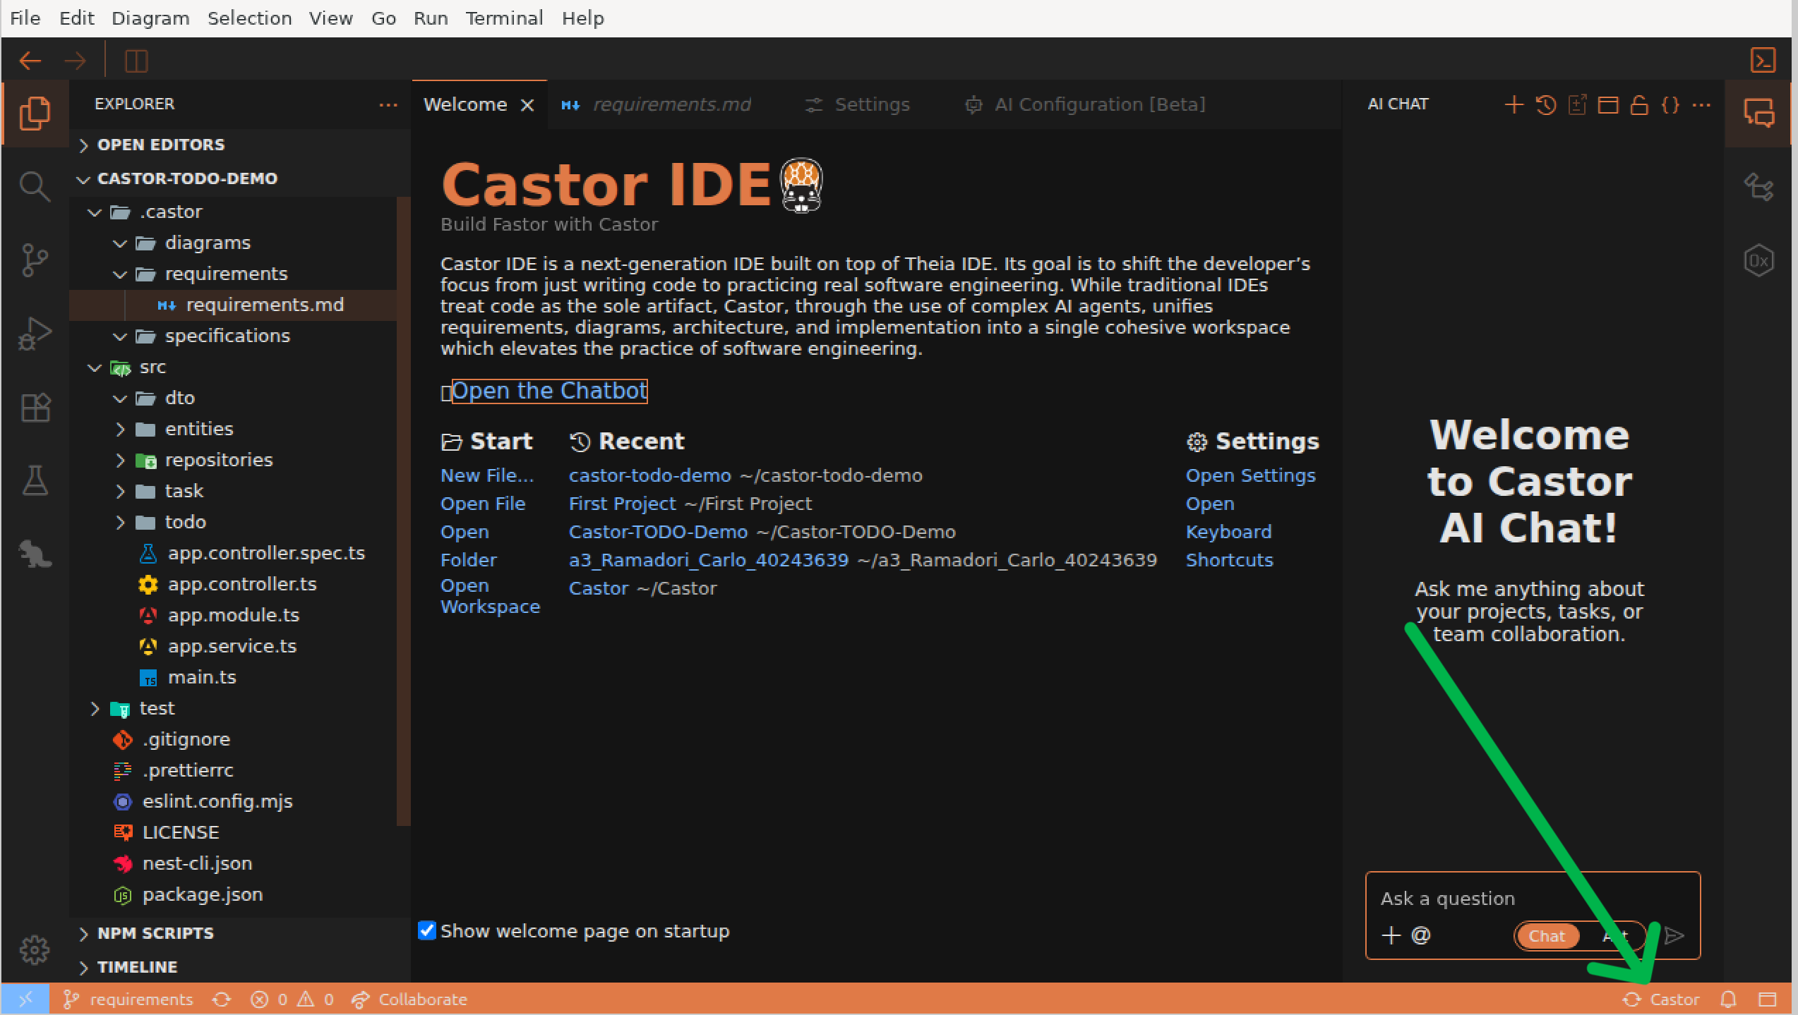Toggle the terminal panel icon at top right
1798x1015 pixels.
(x=1762, y=61)
